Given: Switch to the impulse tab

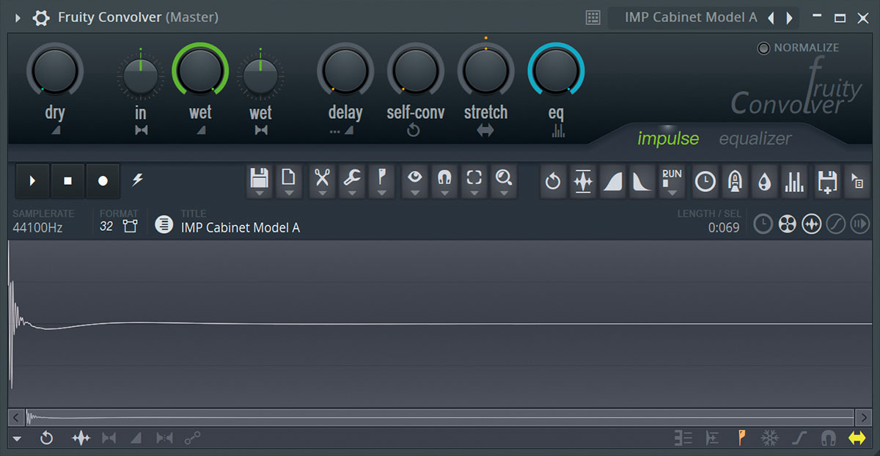Looking at the screenshot, I should pyautogui.click(x=668, y=139).
